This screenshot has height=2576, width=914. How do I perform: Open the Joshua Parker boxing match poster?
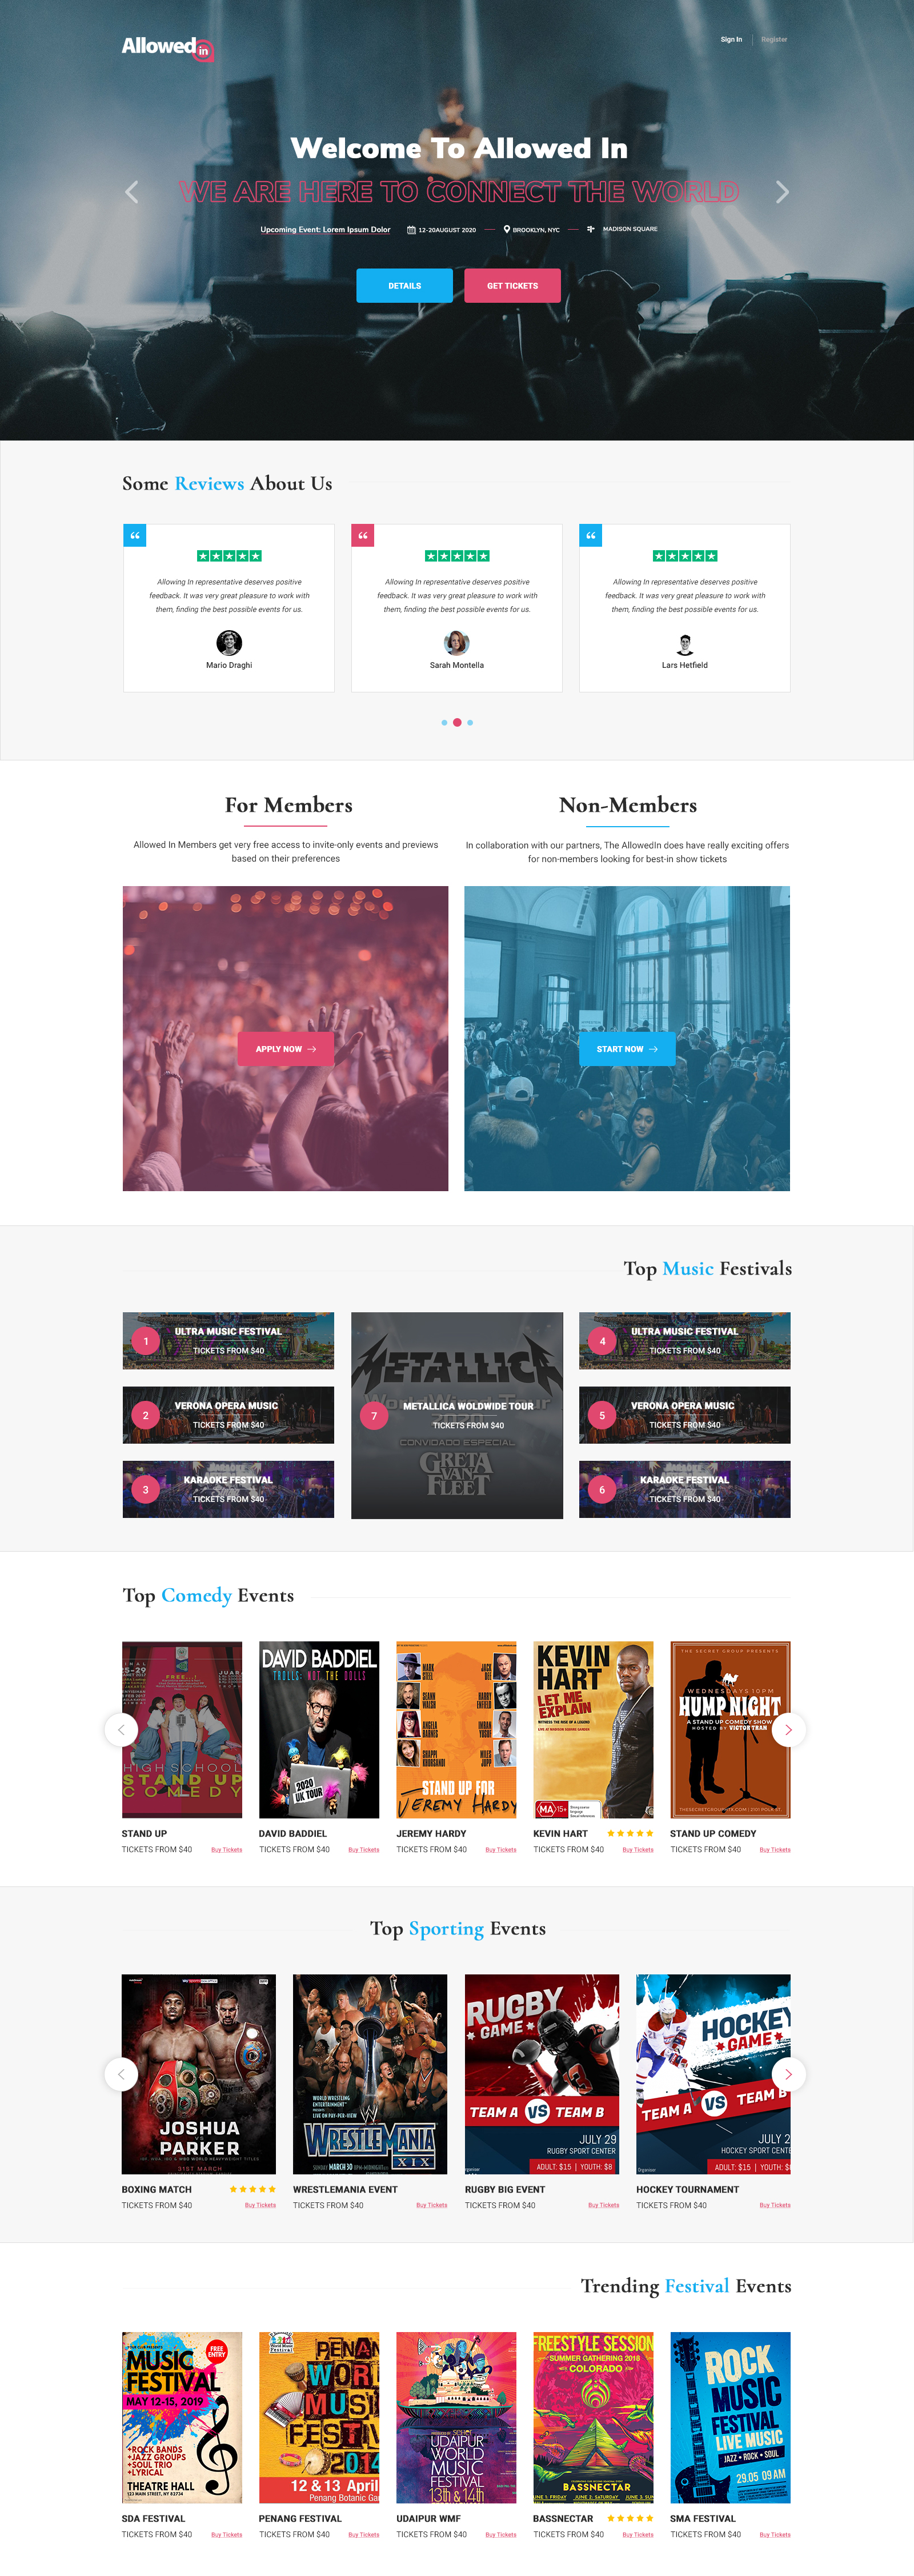click(198, 2073)
